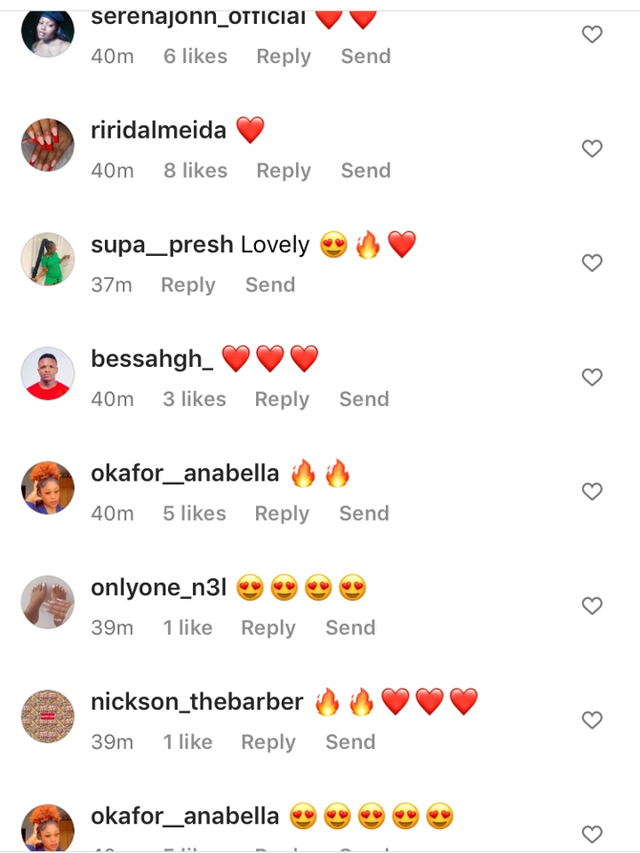Screen dimensions: 640x853
Task: Like nickson_thebarber's comment via heart icon
Action: tap(592, 719)
